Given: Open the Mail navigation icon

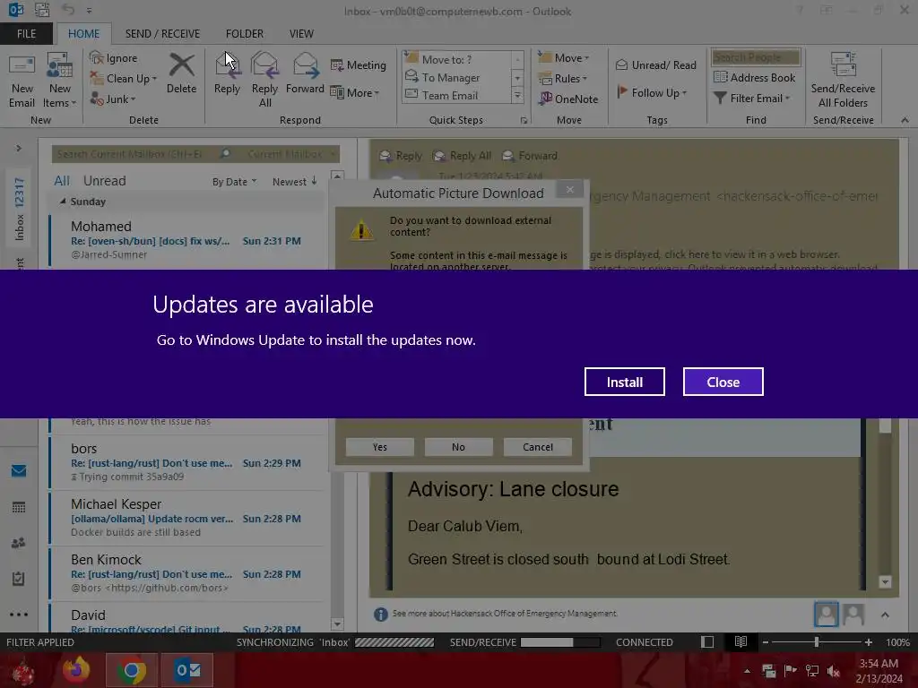Looking at the screenshot, I should (x=19, y=470).
